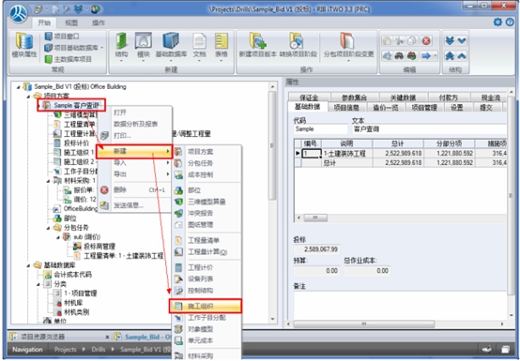Image resolution: width=520 pixels, height=361 pixels.
Task: Click the single chevron down expand icon
Action: (x=462, y=40)
